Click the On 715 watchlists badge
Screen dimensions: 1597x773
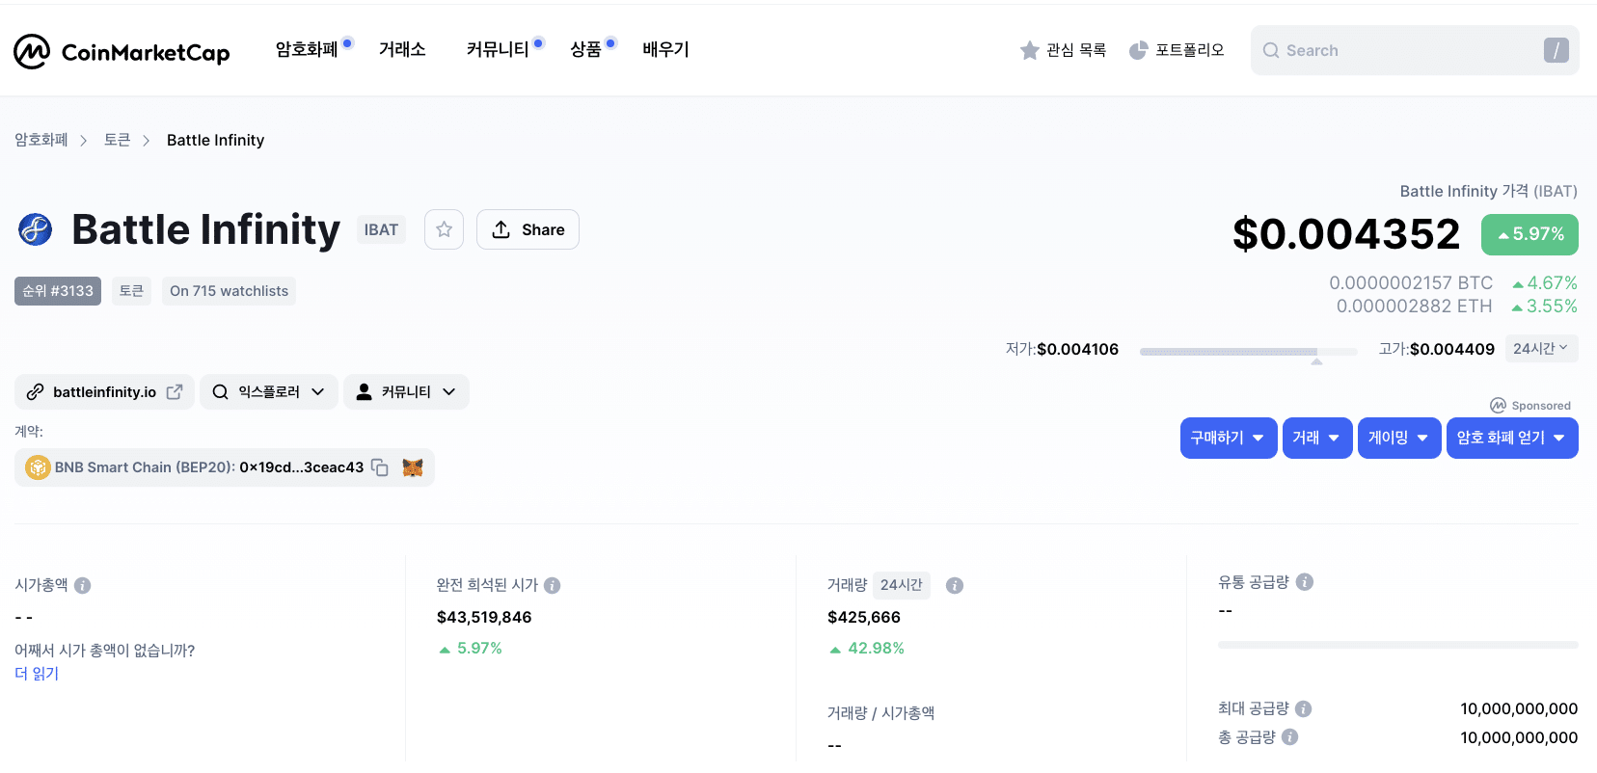tap(229, 291)
